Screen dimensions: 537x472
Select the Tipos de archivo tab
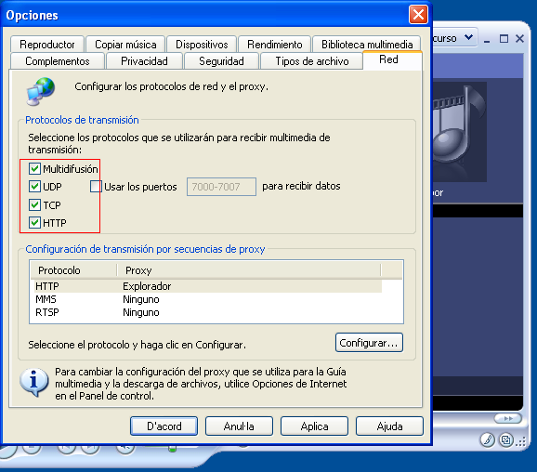click(312, 61)
